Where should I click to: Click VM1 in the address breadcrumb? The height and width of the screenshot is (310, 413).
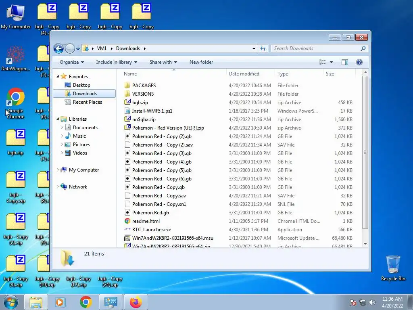pos(102,48)
